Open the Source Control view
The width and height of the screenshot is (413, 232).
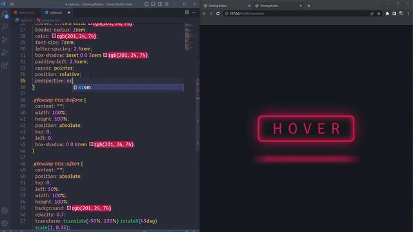[5, 39]
